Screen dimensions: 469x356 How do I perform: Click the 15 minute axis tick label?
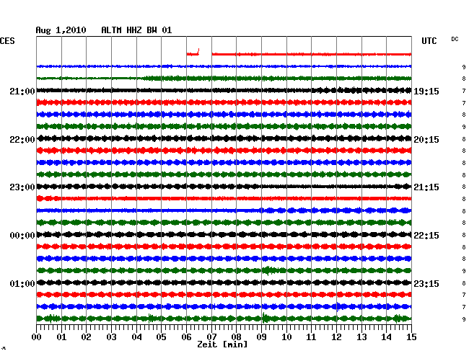coord(411,337)
